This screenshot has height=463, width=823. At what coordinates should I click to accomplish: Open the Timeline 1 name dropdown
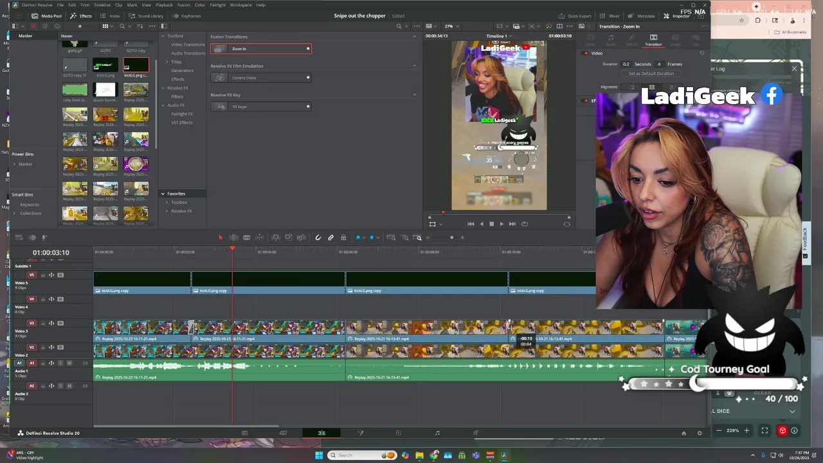point(499,36)
